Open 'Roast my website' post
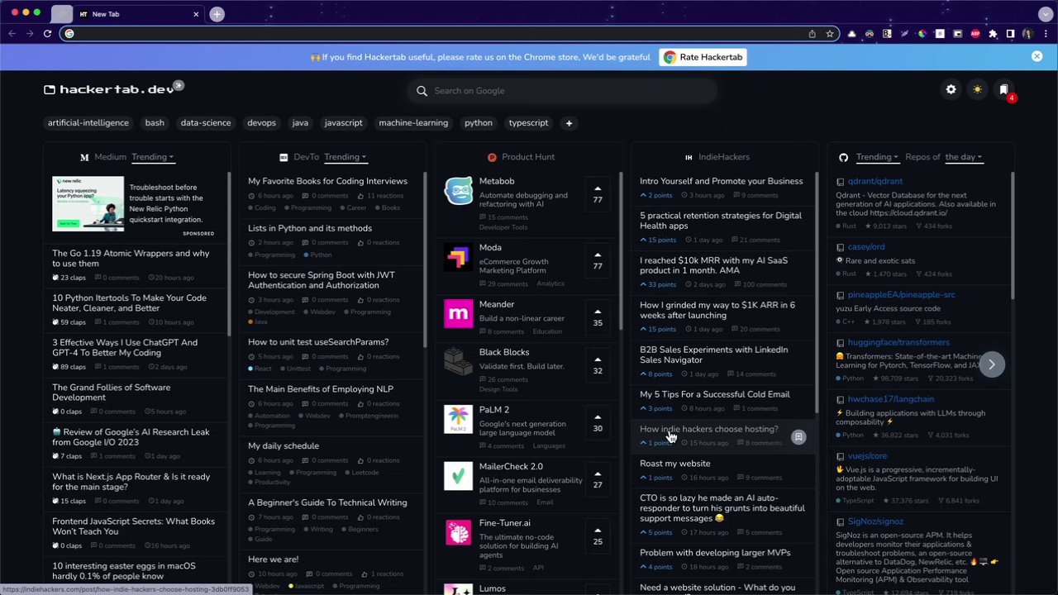 (674, 464)
